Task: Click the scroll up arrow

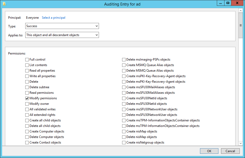Action: pos(241,11)
